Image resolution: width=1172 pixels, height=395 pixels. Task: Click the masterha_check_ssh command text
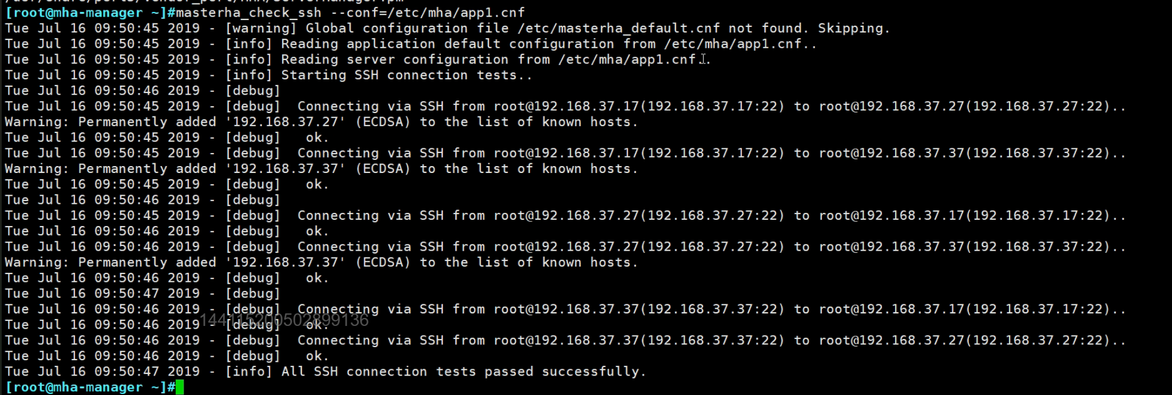point(248,13)
